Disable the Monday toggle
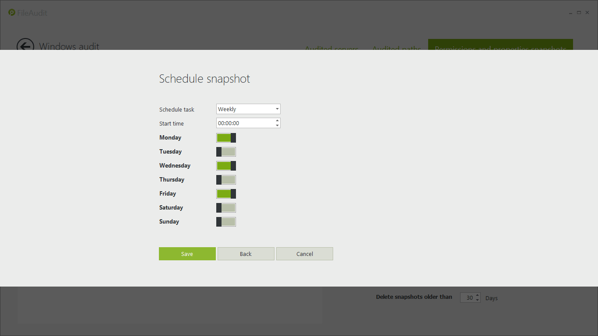This screenshot has height=336, width=598. 226,138
